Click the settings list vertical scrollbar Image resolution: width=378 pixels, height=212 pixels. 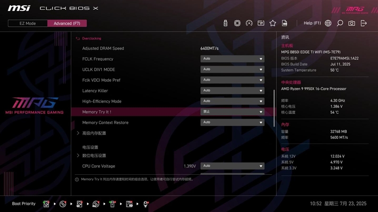[x=274, y=108]
